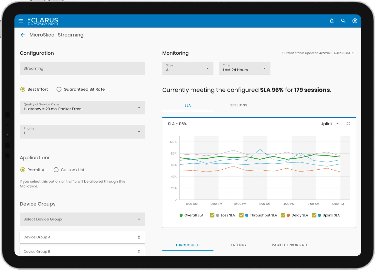
Task: Select the Guaranteed Bit Rate option
Action: (59, 89)
